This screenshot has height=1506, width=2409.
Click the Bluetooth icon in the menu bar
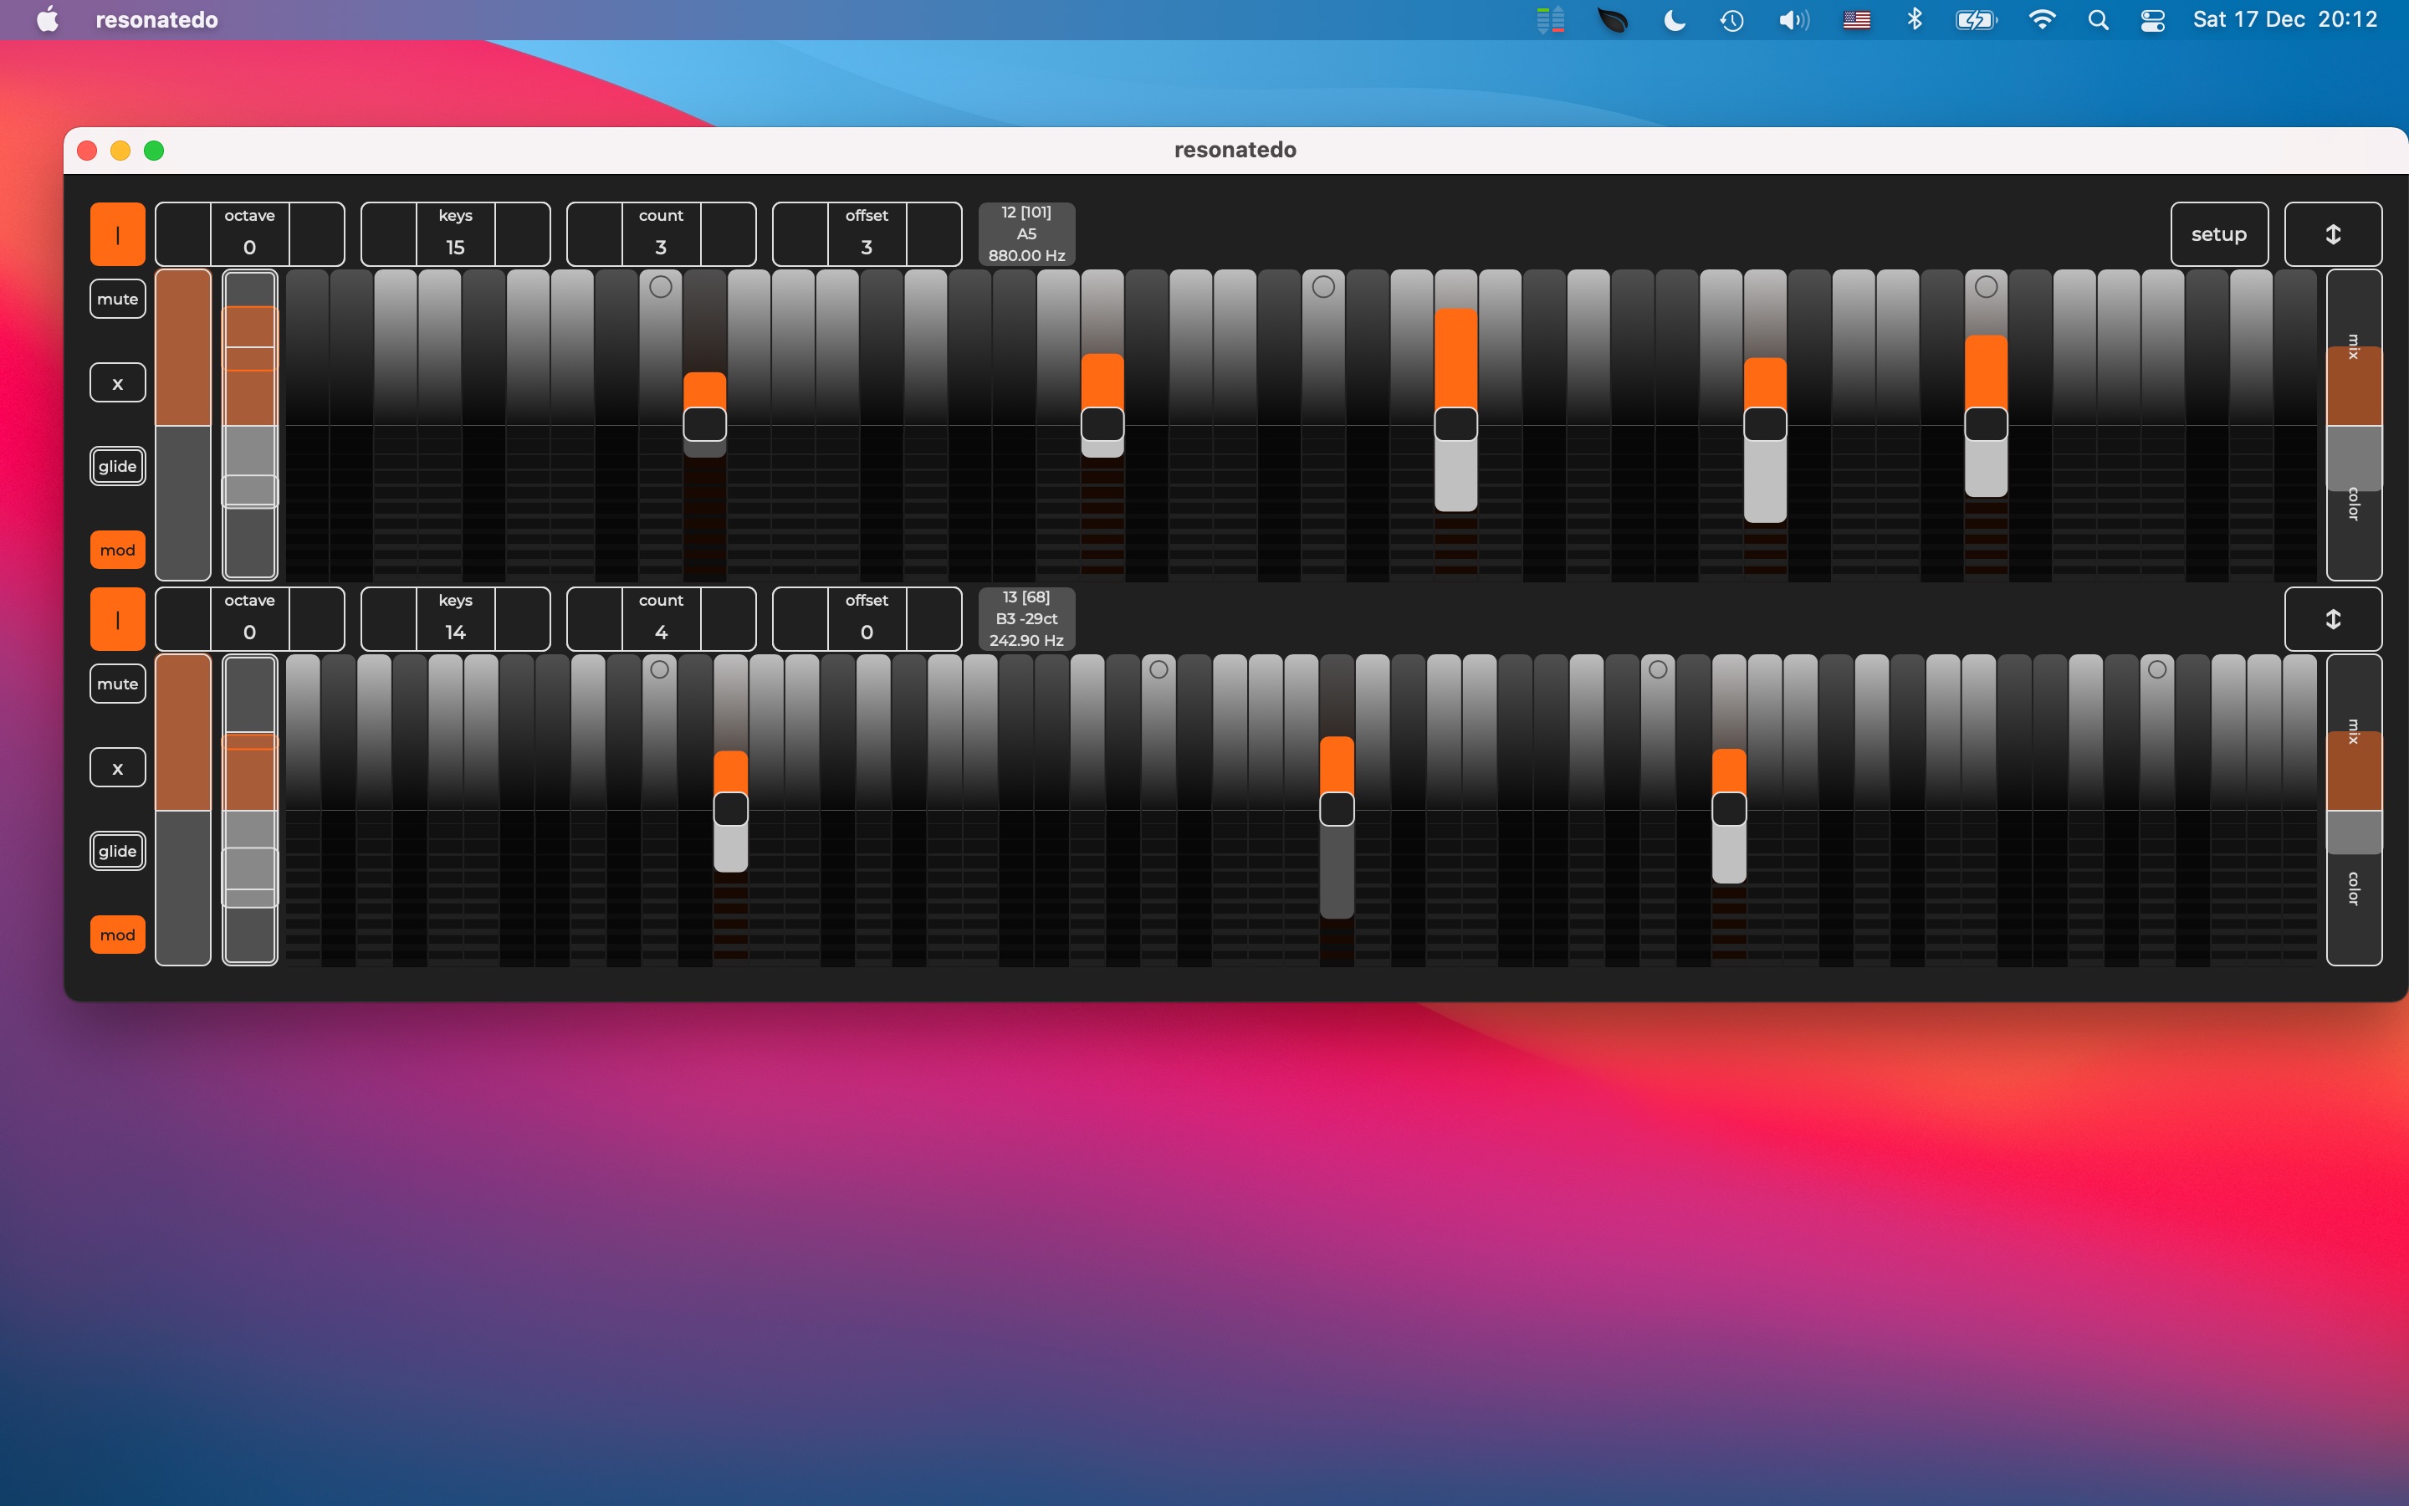coord(1915,20)
